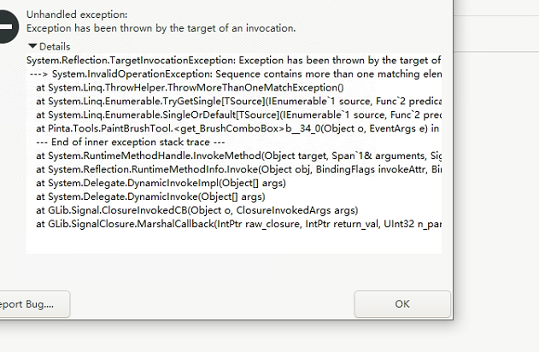Click the Enumerable.TryGetSingle stack line
The height and width of the screenshot is (352, 539).
pos(238,101)
